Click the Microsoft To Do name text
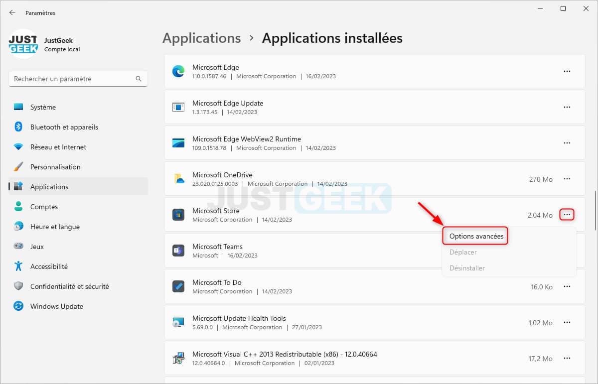Screen dimensions: 598x384 (x=217, y=282)
